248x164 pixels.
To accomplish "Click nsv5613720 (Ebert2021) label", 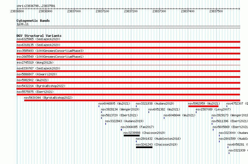I will tap(119, 115).
